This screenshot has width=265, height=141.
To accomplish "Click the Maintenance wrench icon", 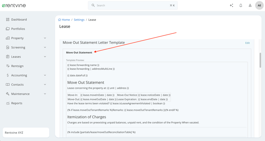I will pyautogui.click(x=8, y=94).
